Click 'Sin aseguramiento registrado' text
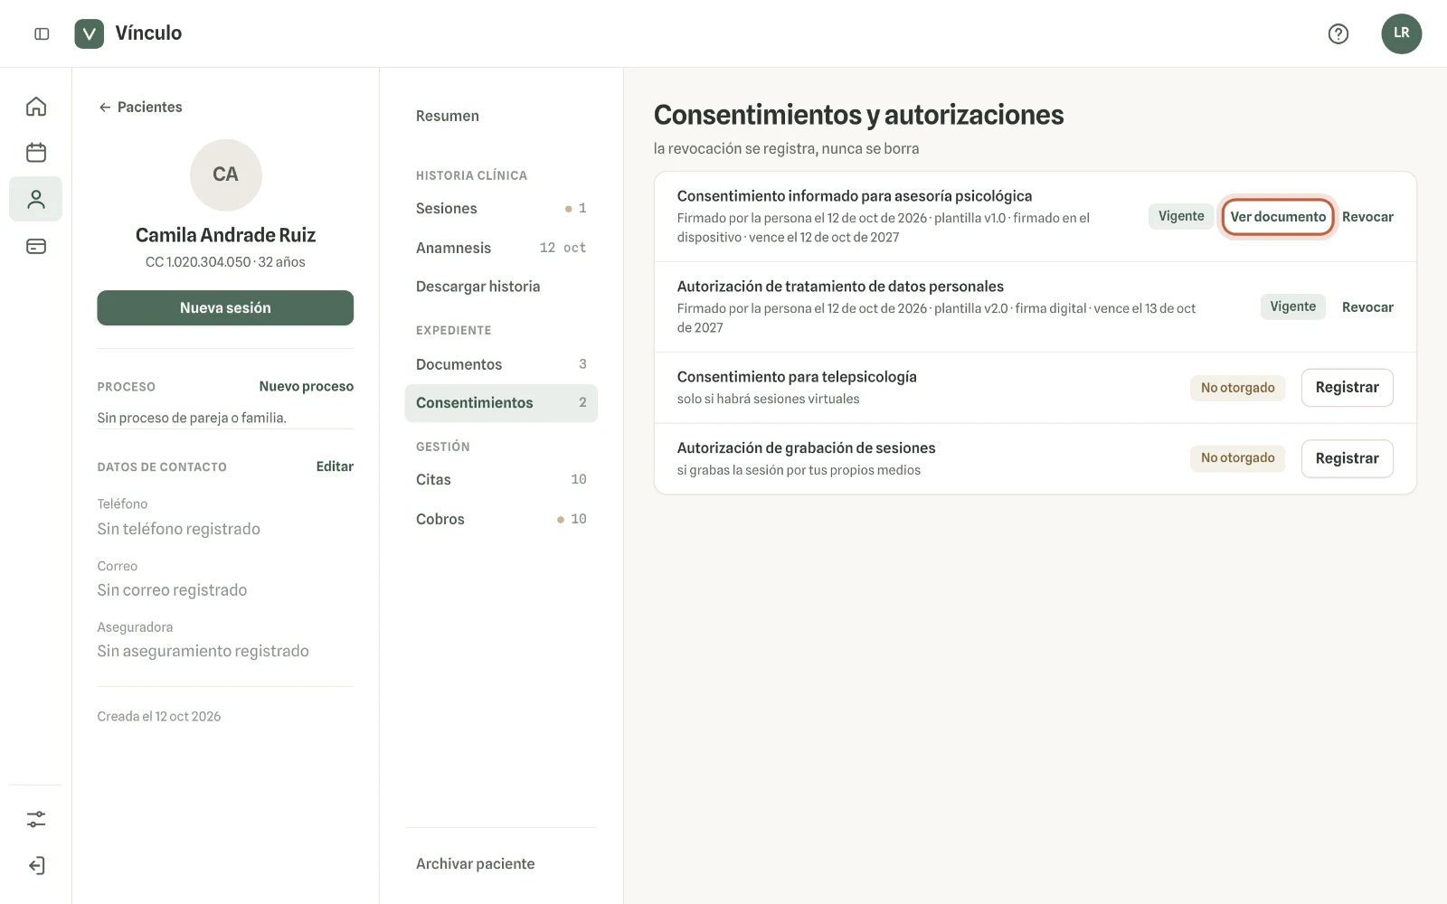Image resolution: width=1447 pixels, height=904 pixels. 203,651
